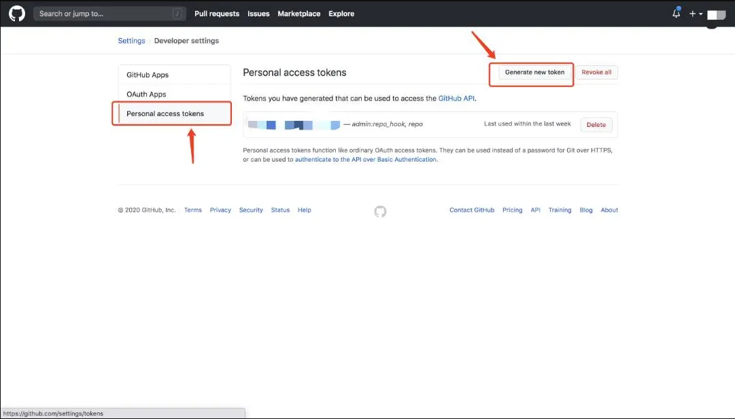Open the notifications bell
735x419 pixels.
[676, 14]
